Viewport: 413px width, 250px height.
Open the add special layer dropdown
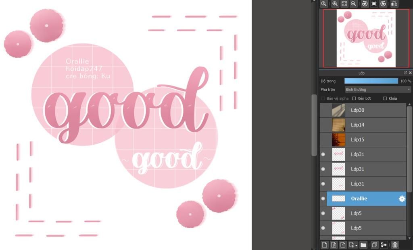pos(353,245)
